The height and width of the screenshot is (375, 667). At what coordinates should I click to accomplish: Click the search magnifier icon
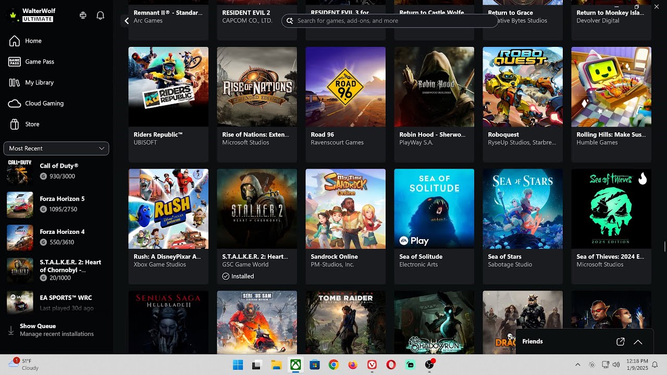click(x=290, y=21)
